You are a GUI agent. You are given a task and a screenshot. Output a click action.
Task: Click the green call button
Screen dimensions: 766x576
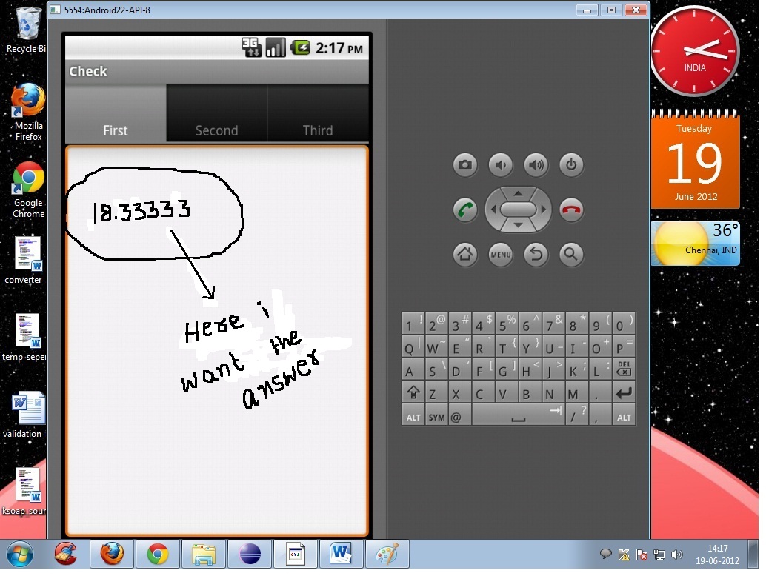click(x=464, y=210)
